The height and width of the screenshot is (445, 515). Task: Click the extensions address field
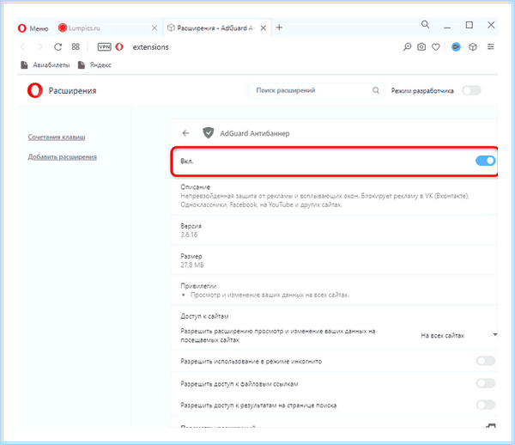151,47
